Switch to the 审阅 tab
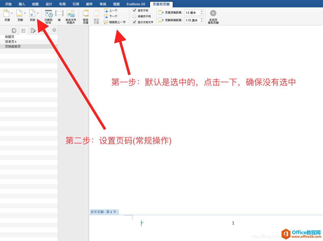Viewport: 323px width, 241px height. click(x=103, y=4)
